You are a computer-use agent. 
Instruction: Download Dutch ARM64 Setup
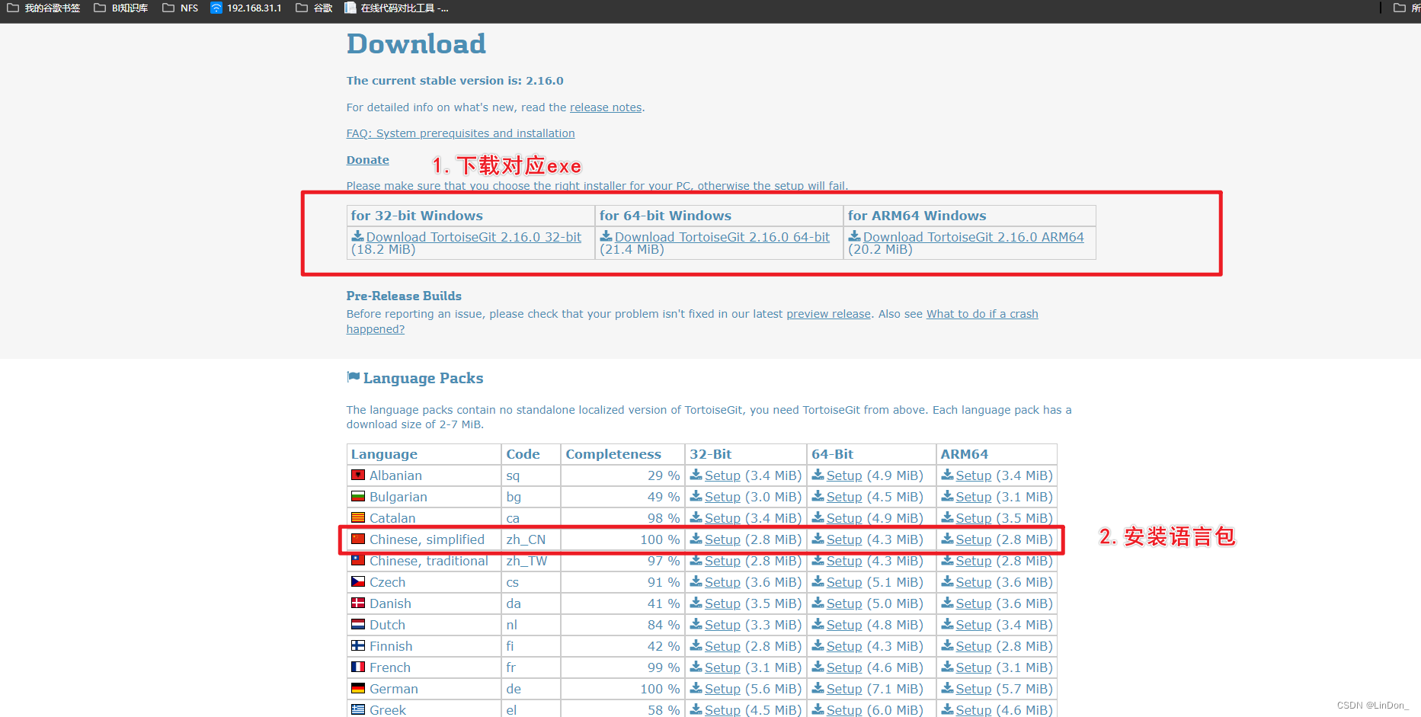pos(974,625)
